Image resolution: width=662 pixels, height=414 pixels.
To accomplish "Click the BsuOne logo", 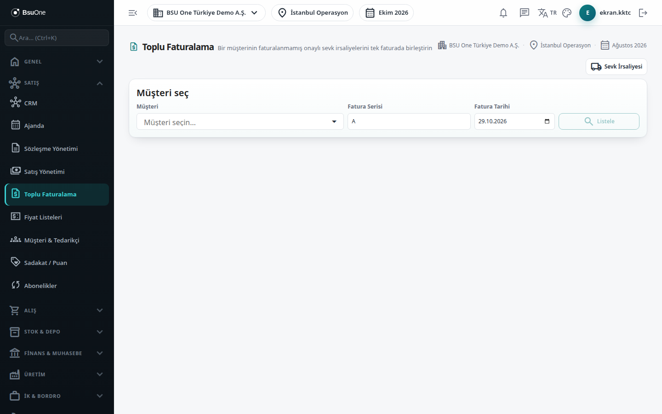I will point(29,12).
